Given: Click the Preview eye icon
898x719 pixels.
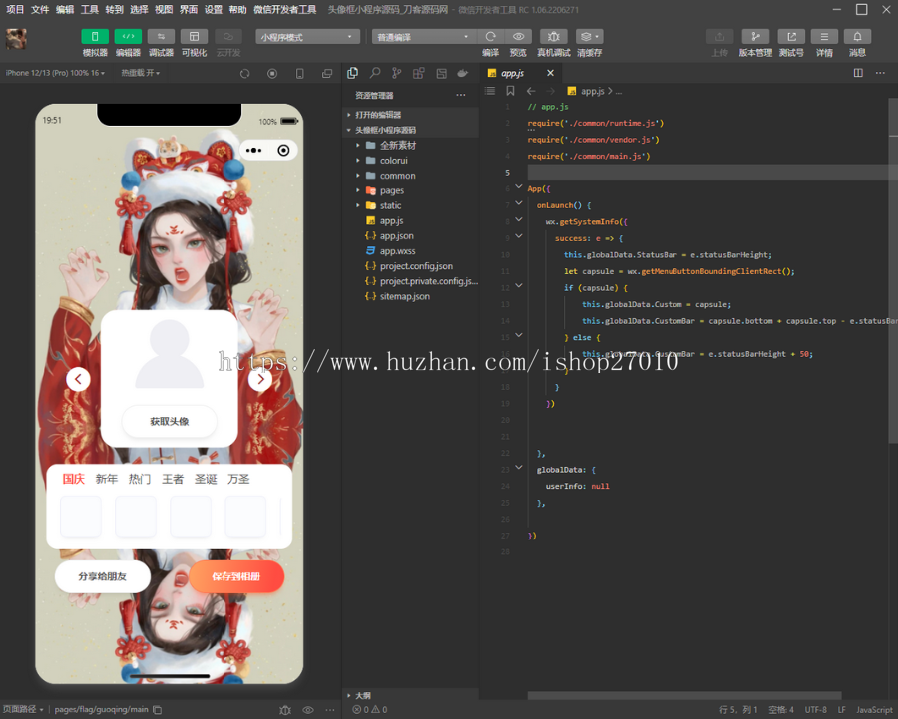Looking at the screenshot, I should (x=518, y=37).
